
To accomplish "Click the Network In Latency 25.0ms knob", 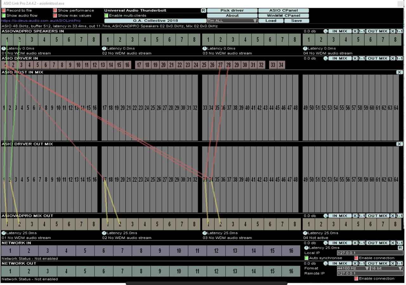I will tap(306, 248).
